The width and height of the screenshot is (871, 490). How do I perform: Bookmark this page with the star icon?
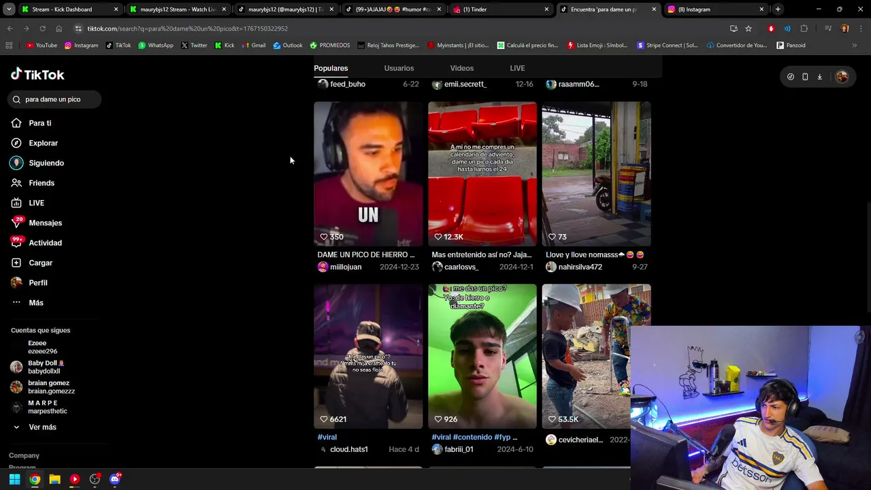coord(749,29)
